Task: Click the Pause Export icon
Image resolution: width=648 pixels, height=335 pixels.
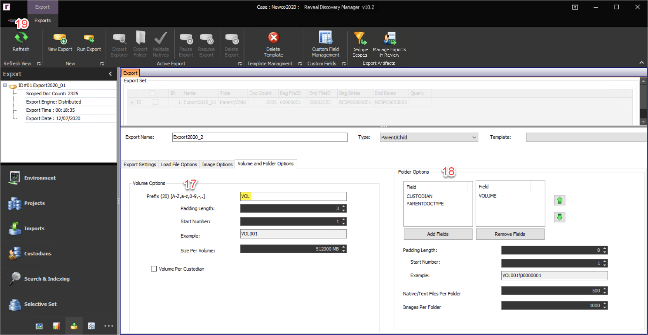Action: pyautogui.click(x=186, y=38)
